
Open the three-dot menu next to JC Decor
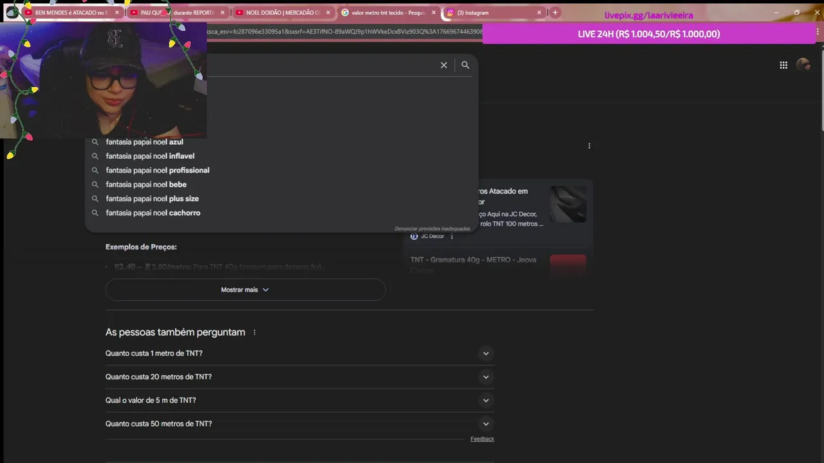pyautogui.click(x=452, y=237)
